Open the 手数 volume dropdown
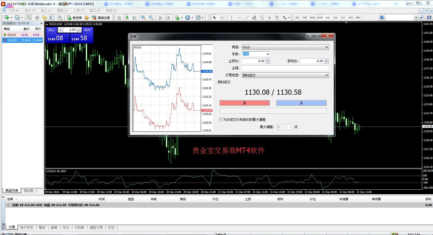The height and width of the screenshot is (235, 433). 268,54
